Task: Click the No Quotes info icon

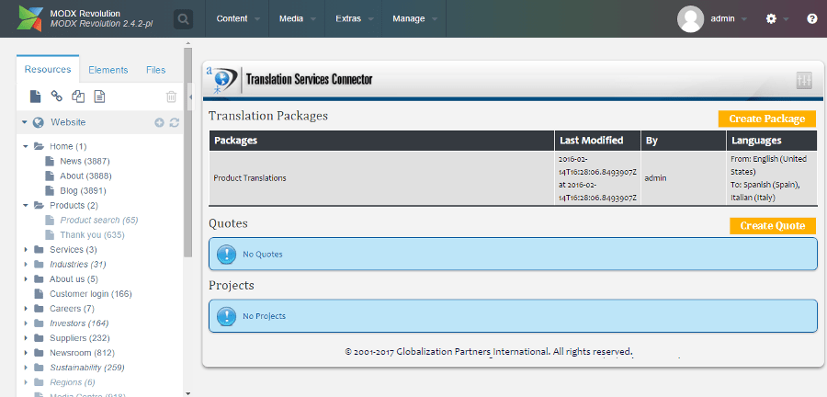Action: click(227, 255)
